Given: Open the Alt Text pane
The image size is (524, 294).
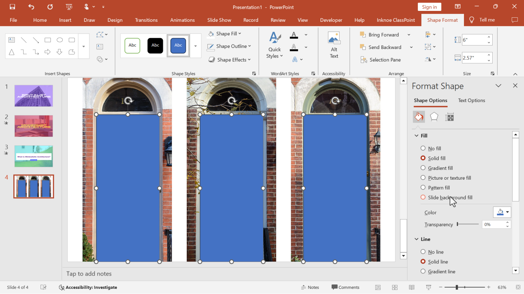Looking at the screenshot, I should pyautogui.click(x=334, y=44).
